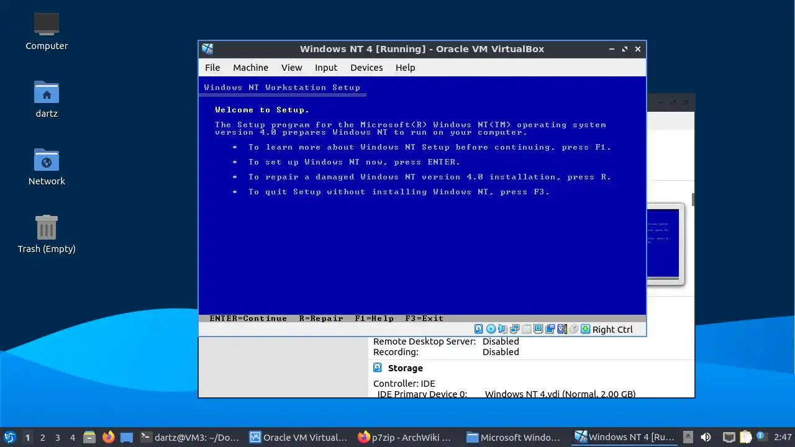The width and height of the screenshot is (795, 447).
Task: Switch to workspace 3
Action: click(x=57, y=437)
